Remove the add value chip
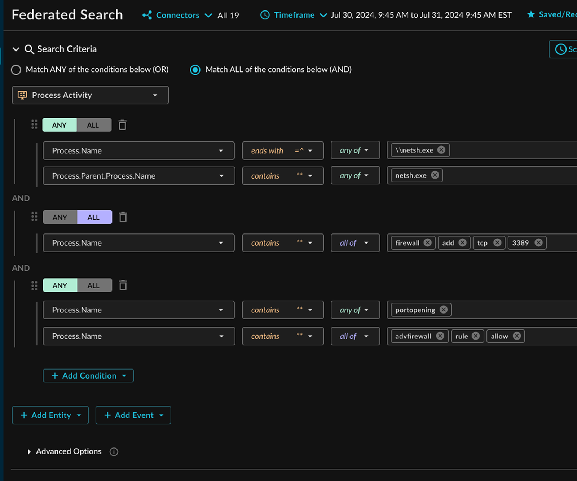This screenshot has height=481, width=577. click(x=462, y=242)
